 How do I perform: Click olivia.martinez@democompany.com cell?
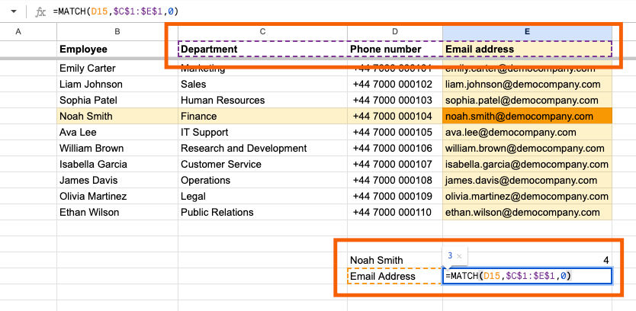[x=527, y=196]
